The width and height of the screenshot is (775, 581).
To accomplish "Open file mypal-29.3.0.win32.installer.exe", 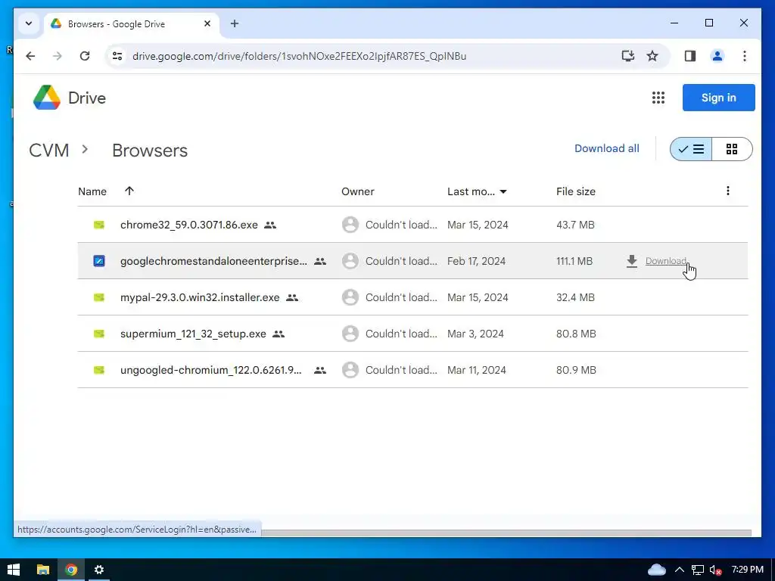I will pyautogui.click(x=200, y=297).
